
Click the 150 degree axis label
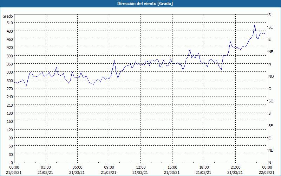[x=10, y=121]
